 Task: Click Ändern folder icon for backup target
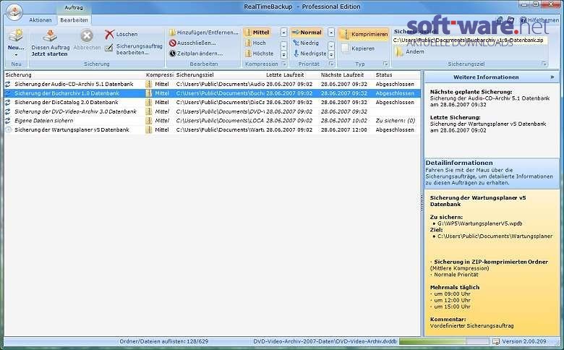click(398, 52)
